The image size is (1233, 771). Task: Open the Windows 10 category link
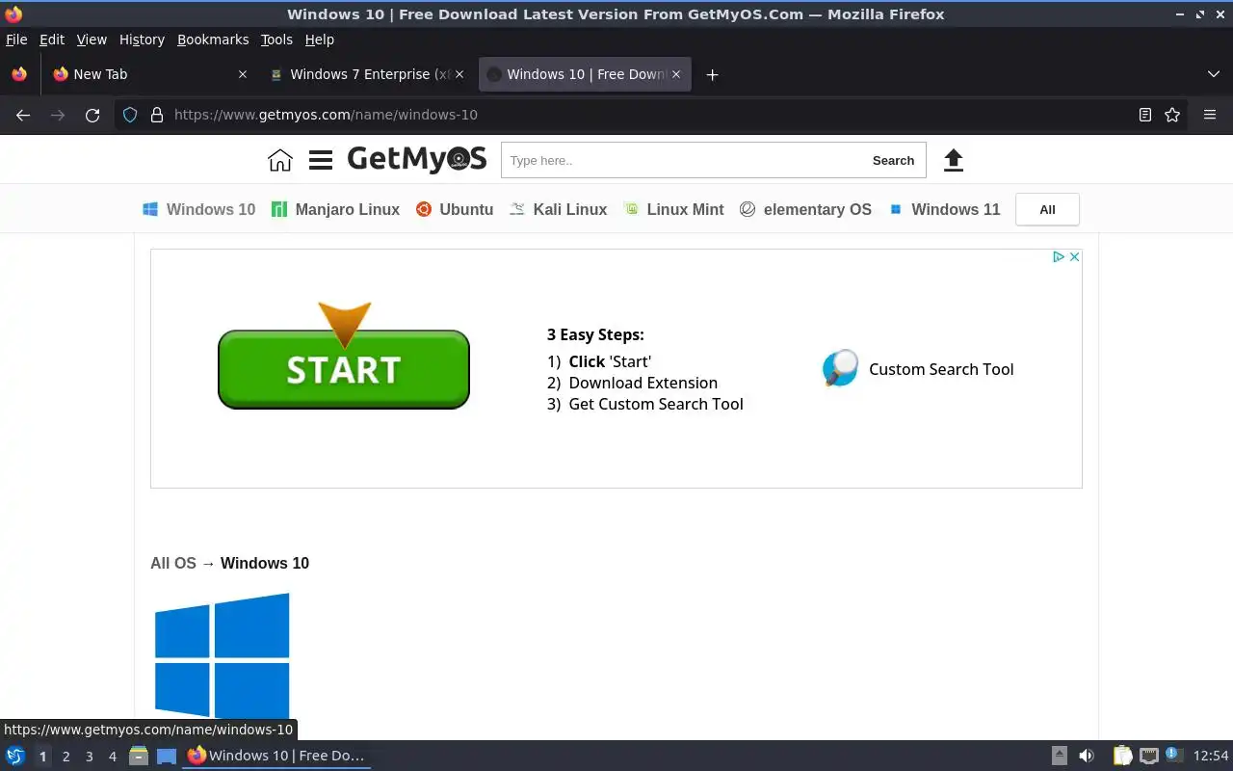click(x=199, y=209)
